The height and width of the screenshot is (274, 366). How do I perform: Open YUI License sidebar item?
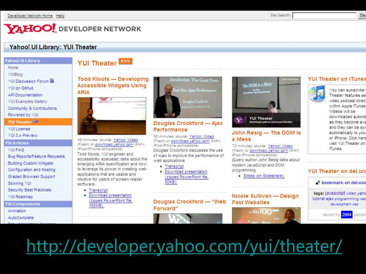19,129
